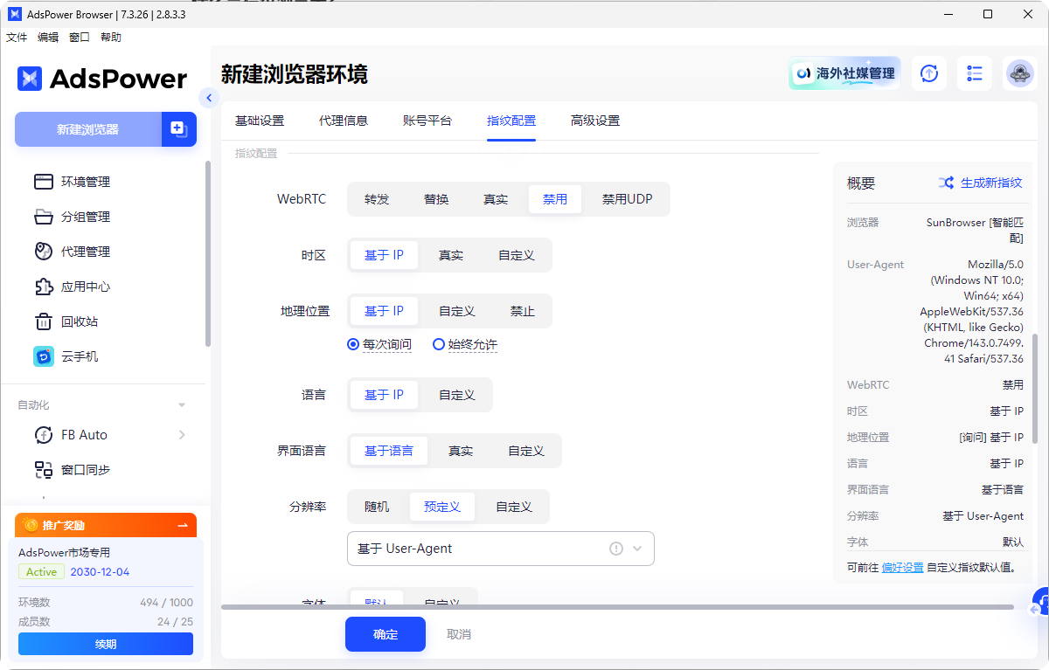
Task: 点击云手机功能
Action: pos(80,356)
